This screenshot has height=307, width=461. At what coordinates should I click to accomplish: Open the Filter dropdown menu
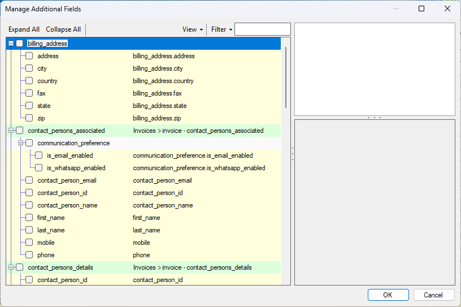pos(221,29)
